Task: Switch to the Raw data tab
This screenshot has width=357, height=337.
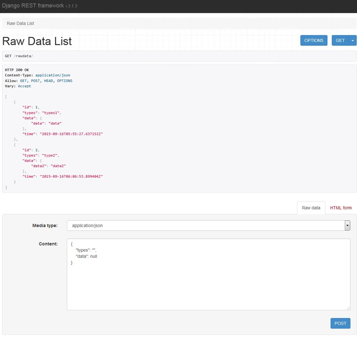Action: (x=311, y=208)
